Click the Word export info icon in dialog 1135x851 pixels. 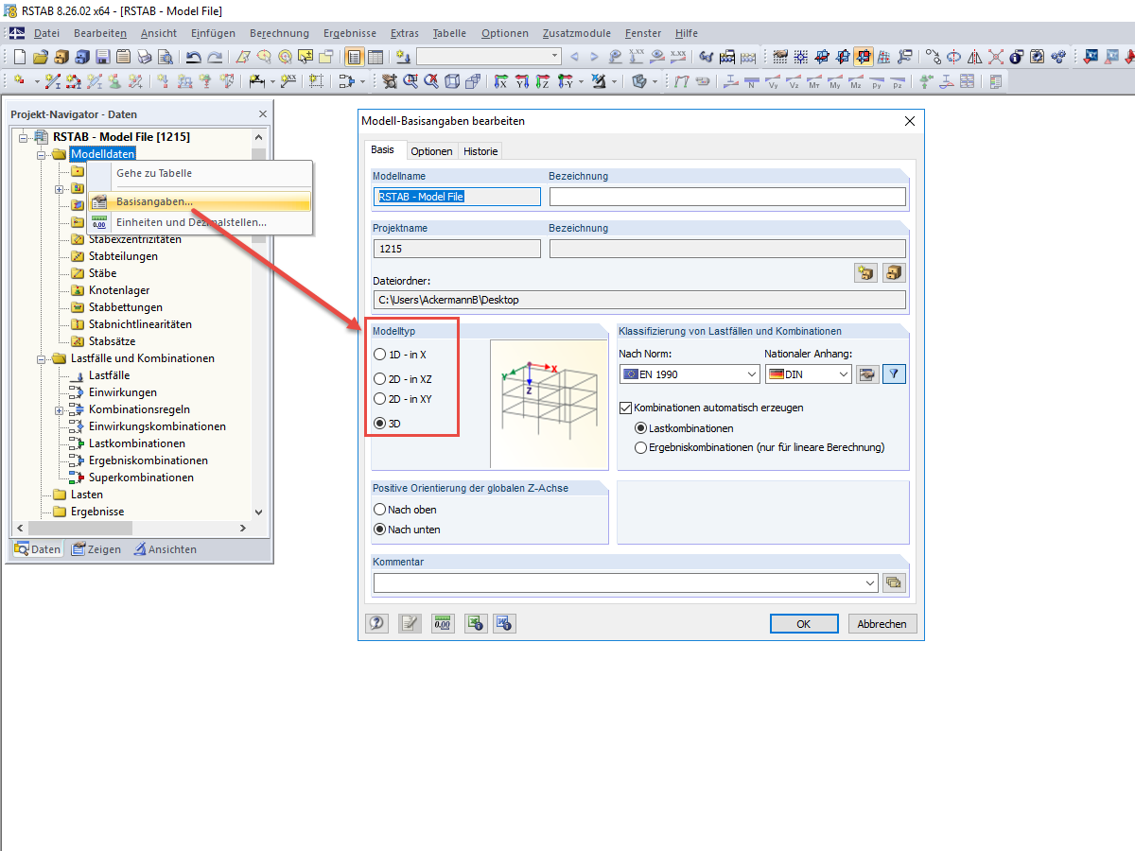(503, 623)
